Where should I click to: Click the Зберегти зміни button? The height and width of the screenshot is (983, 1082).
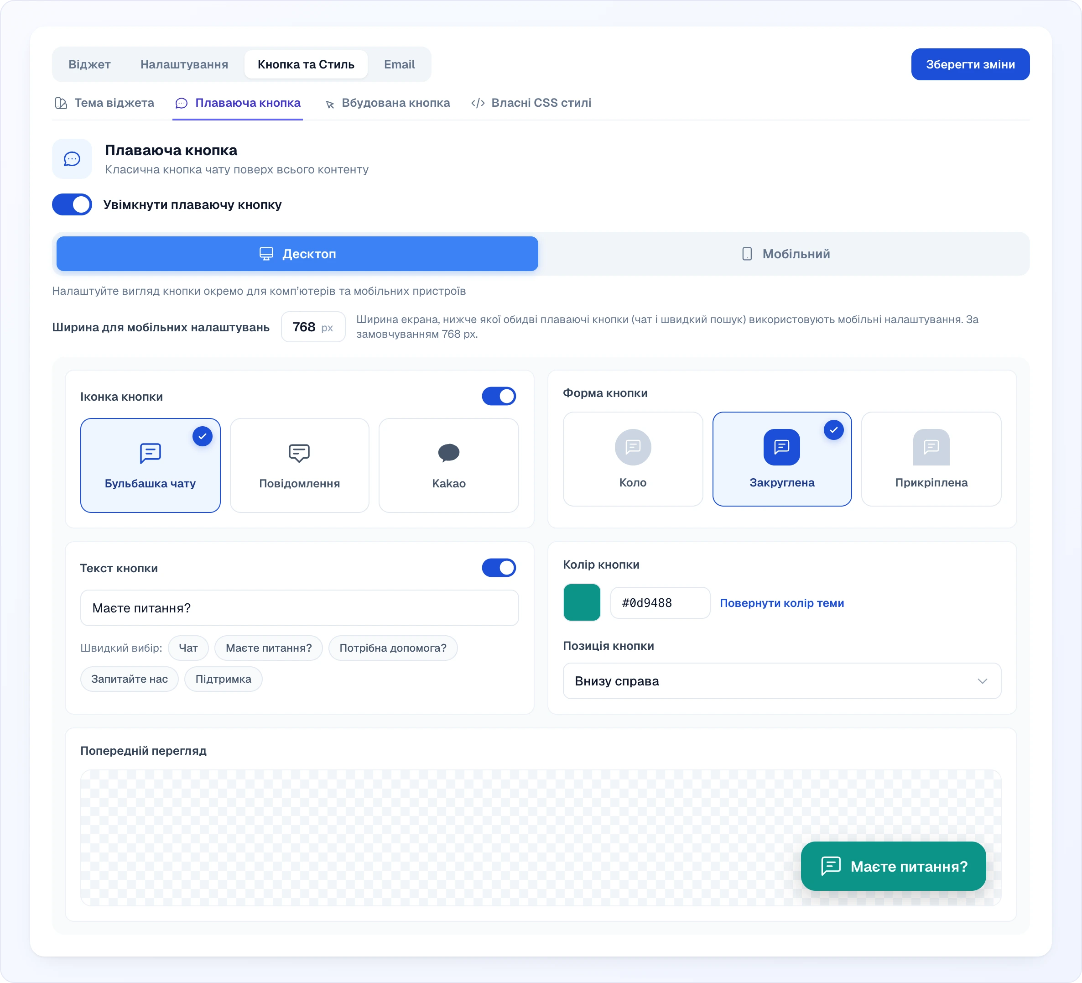(x=970, y=64)
